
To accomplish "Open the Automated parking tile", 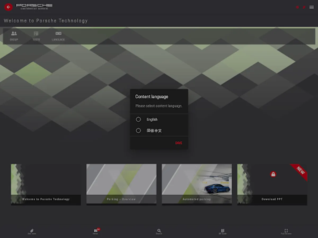I will pos(197,184).
